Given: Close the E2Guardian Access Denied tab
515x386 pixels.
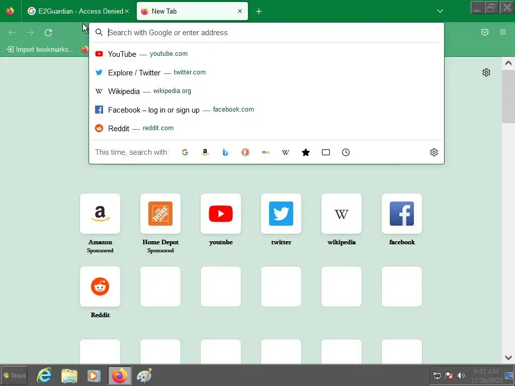Looking at the screenshot, I should click(x=127, y=11).
